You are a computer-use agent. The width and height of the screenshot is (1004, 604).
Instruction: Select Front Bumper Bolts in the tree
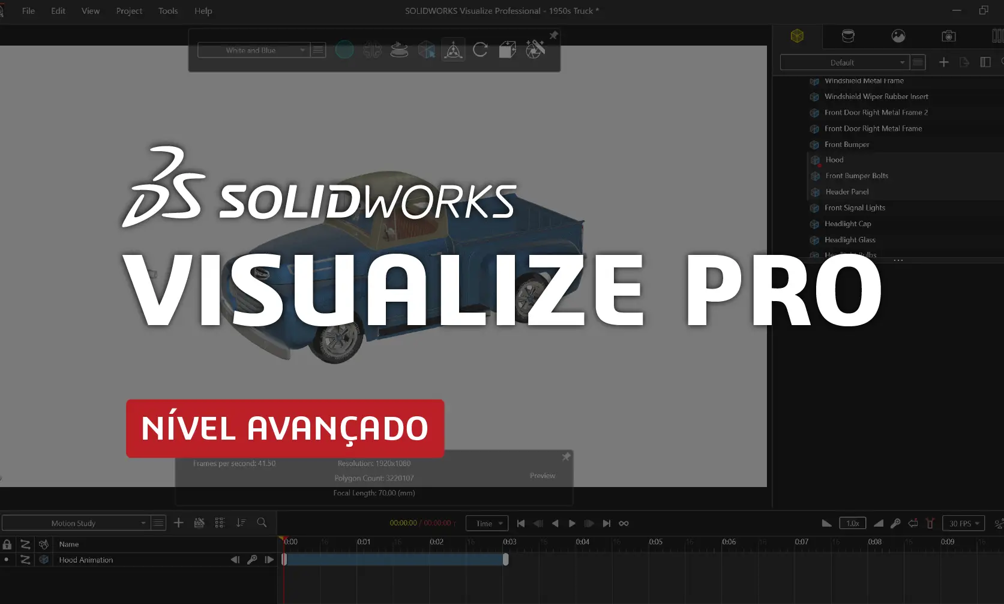[856, 176]
